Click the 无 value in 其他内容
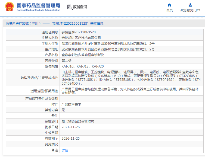This screenshot has height=157, width=205. (63, 110)
